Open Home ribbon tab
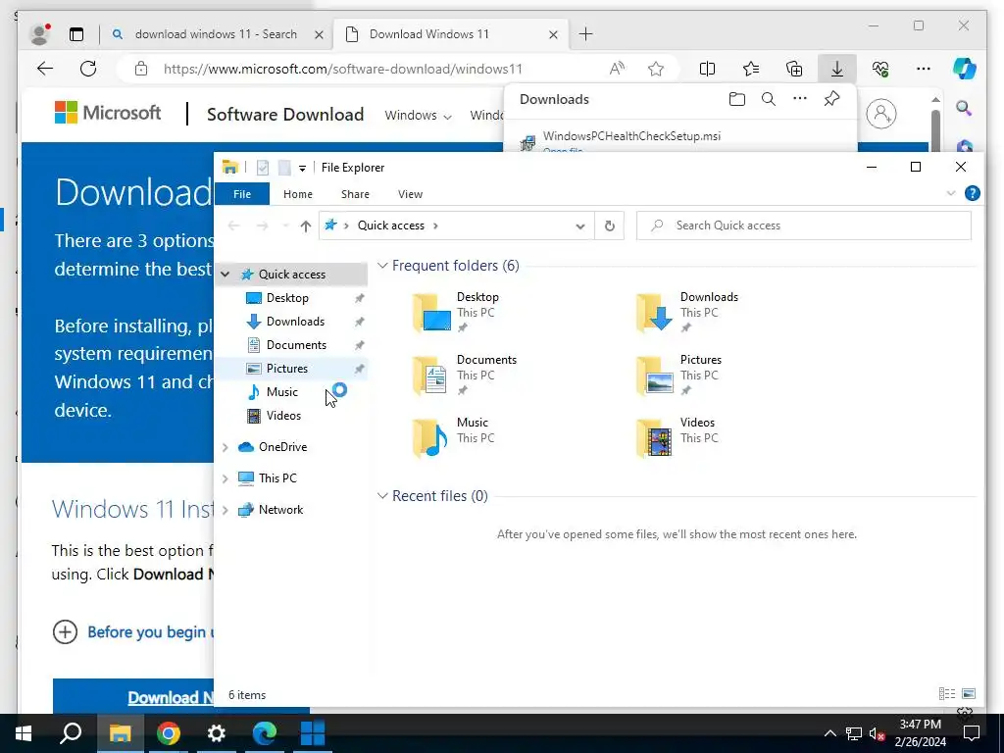1004x753 pixels. point(298,194)
